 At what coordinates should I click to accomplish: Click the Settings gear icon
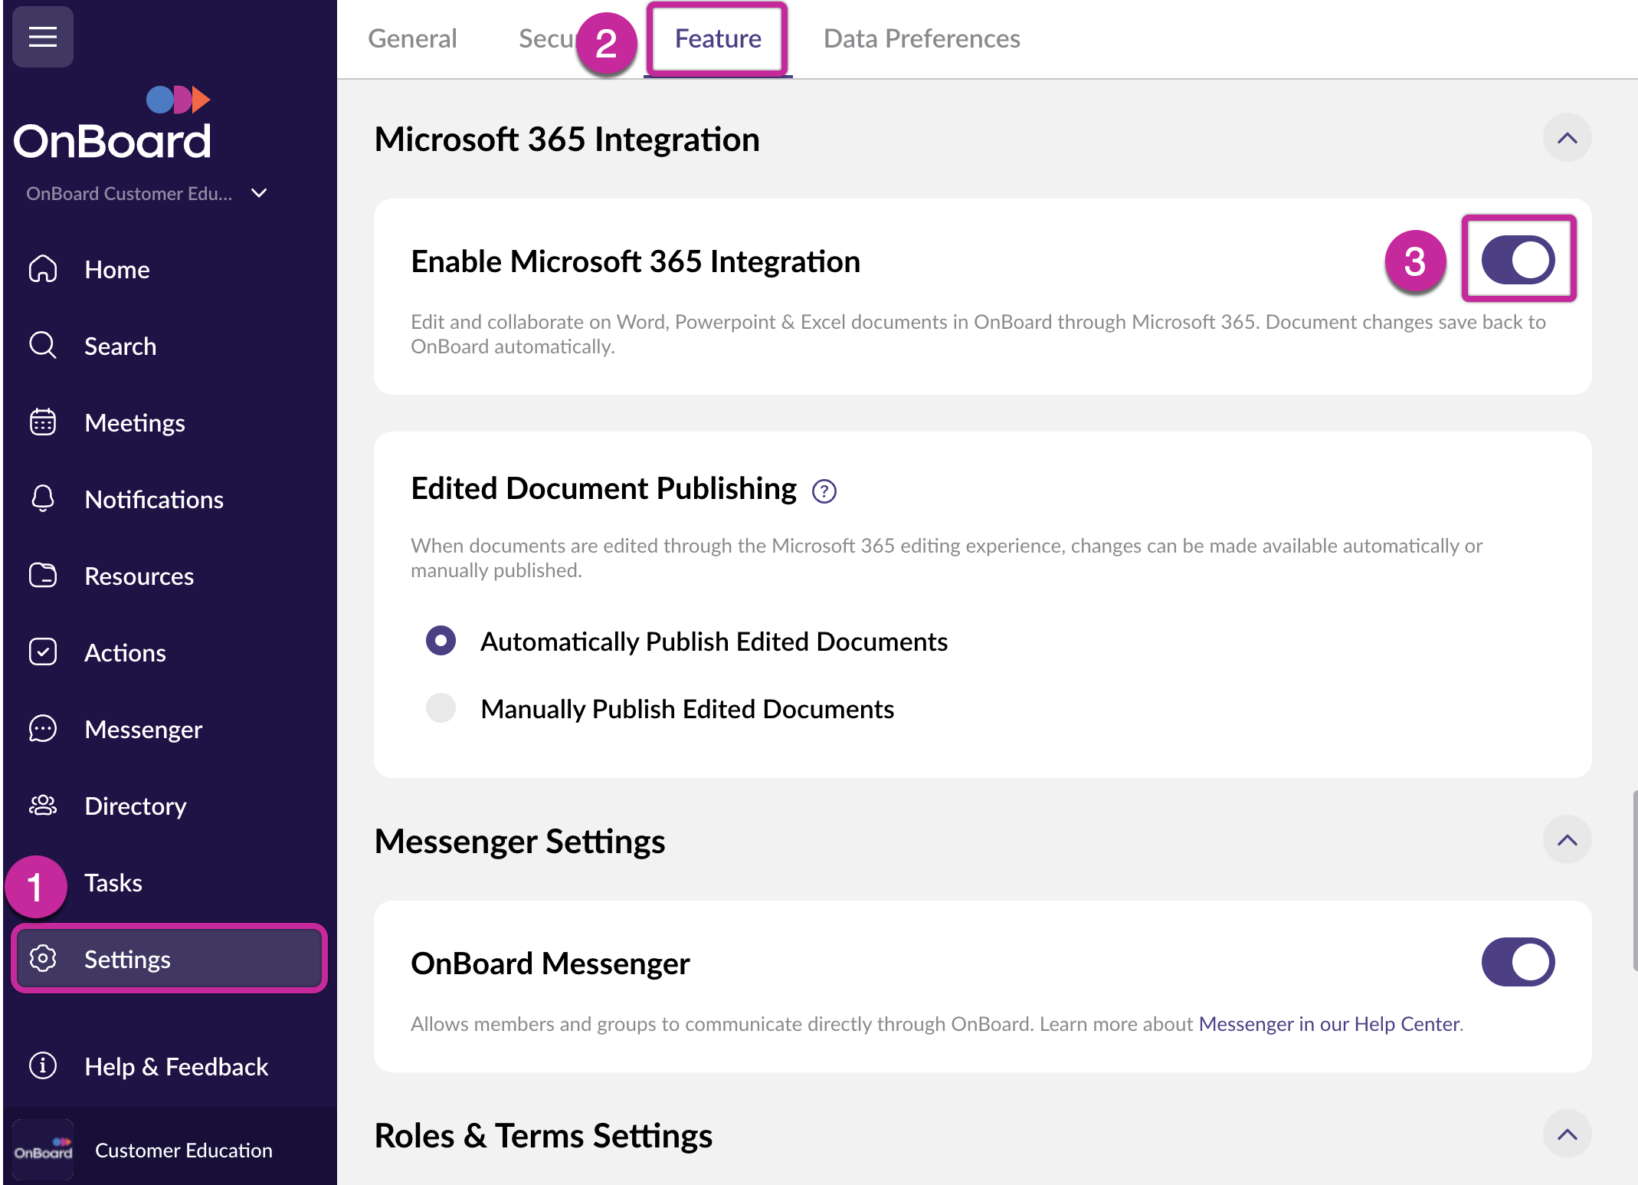[x=43, y=959]
